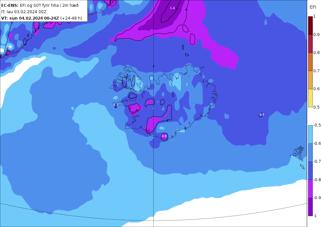Screen dimensions: 321x227
Task: Click the legend tick label '-0.6'
Action: (x=317, y=143)
